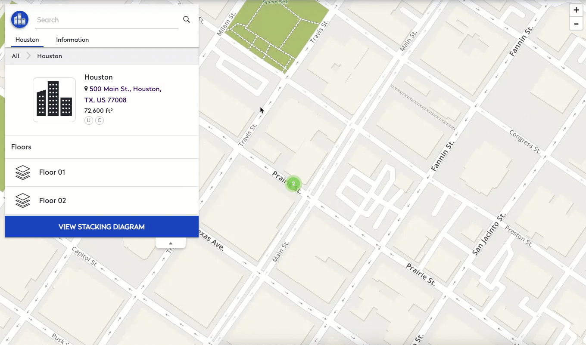Switch to the Information tab
The image size is (586, 345).
click(72, 40)
